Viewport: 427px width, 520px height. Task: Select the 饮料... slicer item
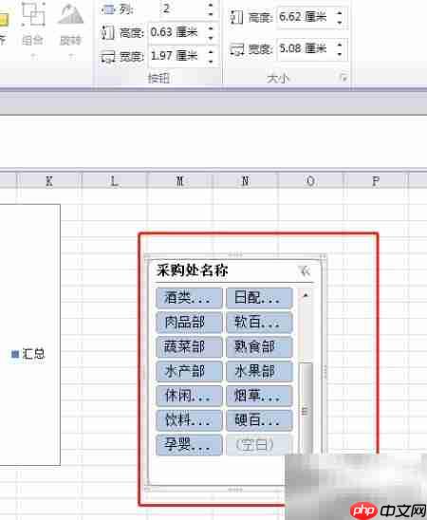point(189,420)
